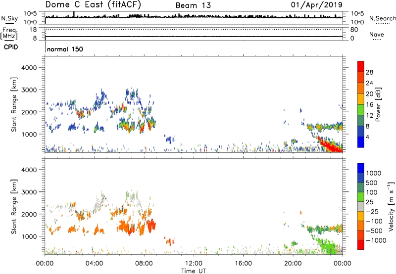Click the '-1000' velocity colorbar tick
This screenshot has height=274, width=396.
(x=376, y=240)
